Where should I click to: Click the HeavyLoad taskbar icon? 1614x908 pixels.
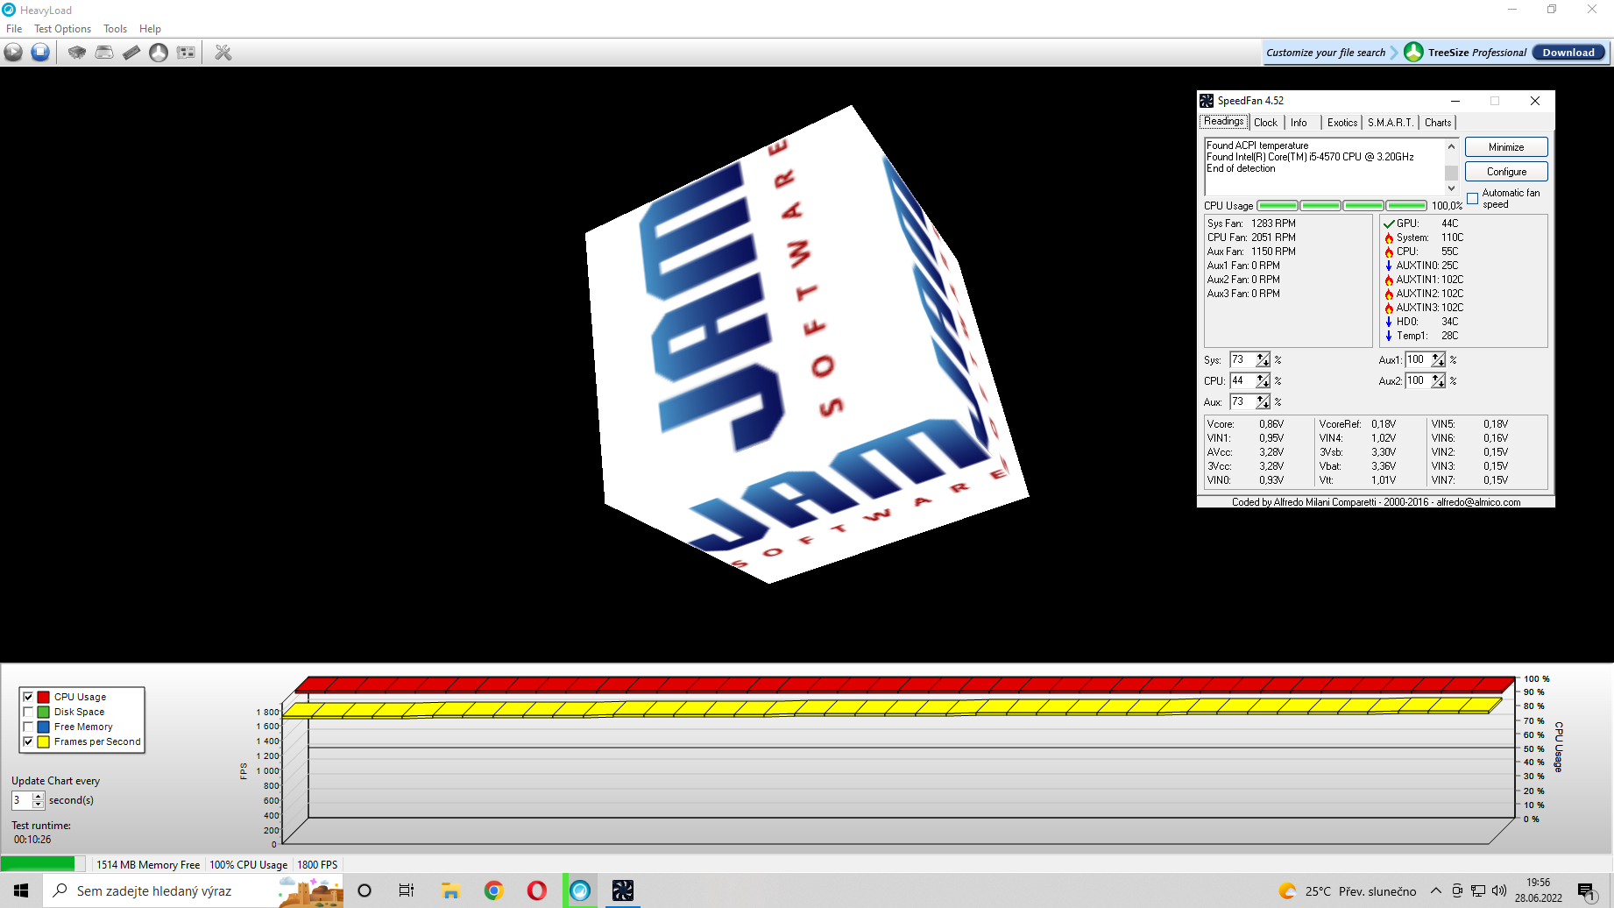(580, 890)
